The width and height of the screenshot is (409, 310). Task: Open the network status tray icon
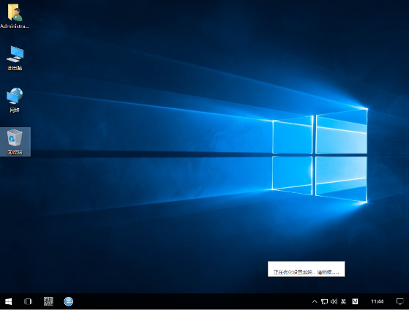point(324,302)
